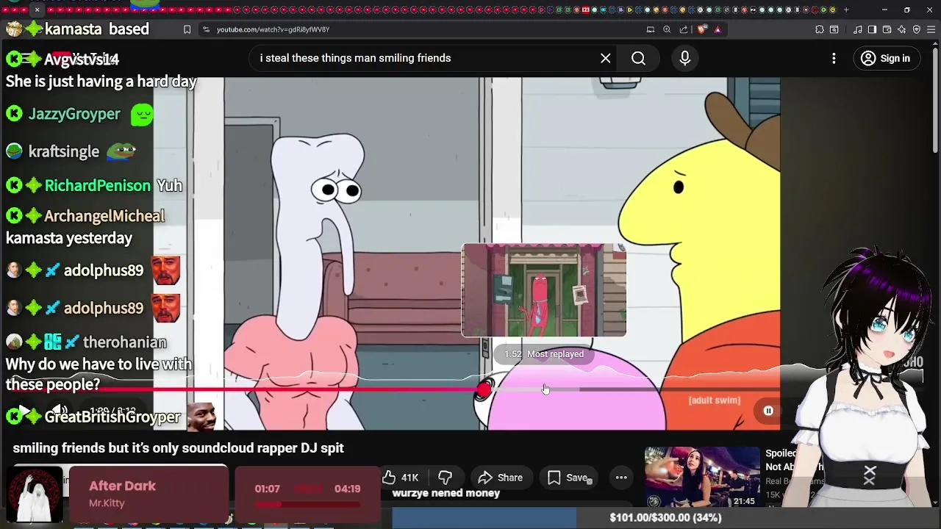
Task: Pause video via overlay pause button
Action: [768, 411]
